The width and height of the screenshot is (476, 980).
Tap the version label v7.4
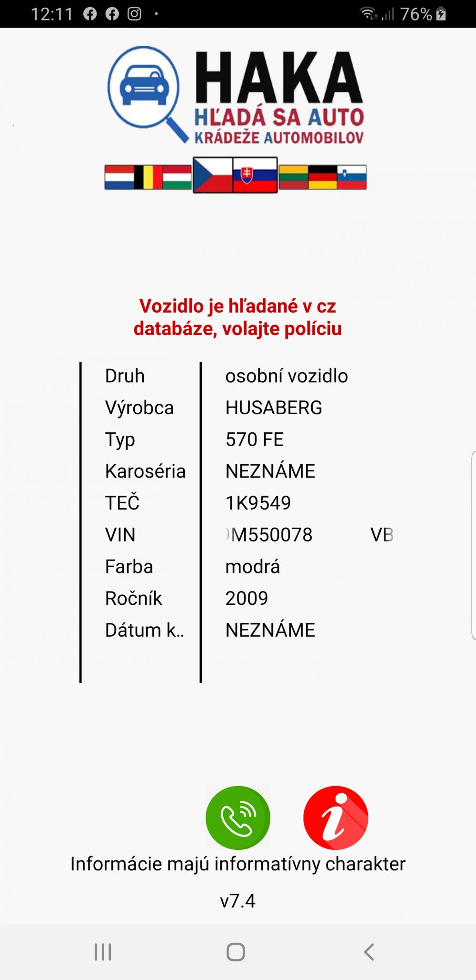pyautogui.click(x=238, y=901)
